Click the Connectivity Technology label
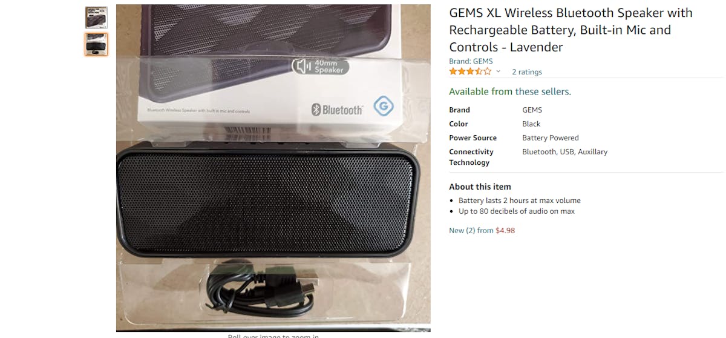The height and width of the screenshot is (338, 726). [471, 157]
